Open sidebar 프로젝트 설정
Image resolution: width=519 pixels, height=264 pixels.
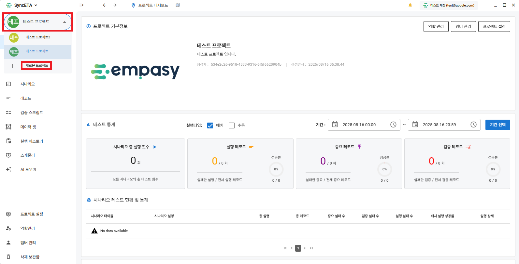click(x=32, y=214)
